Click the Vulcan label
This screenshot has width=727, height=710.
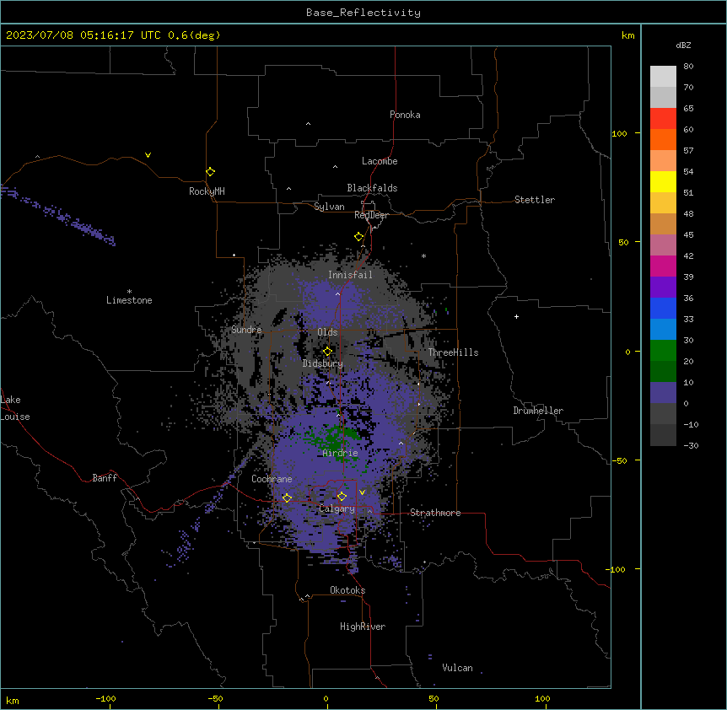tap(458, 668)
